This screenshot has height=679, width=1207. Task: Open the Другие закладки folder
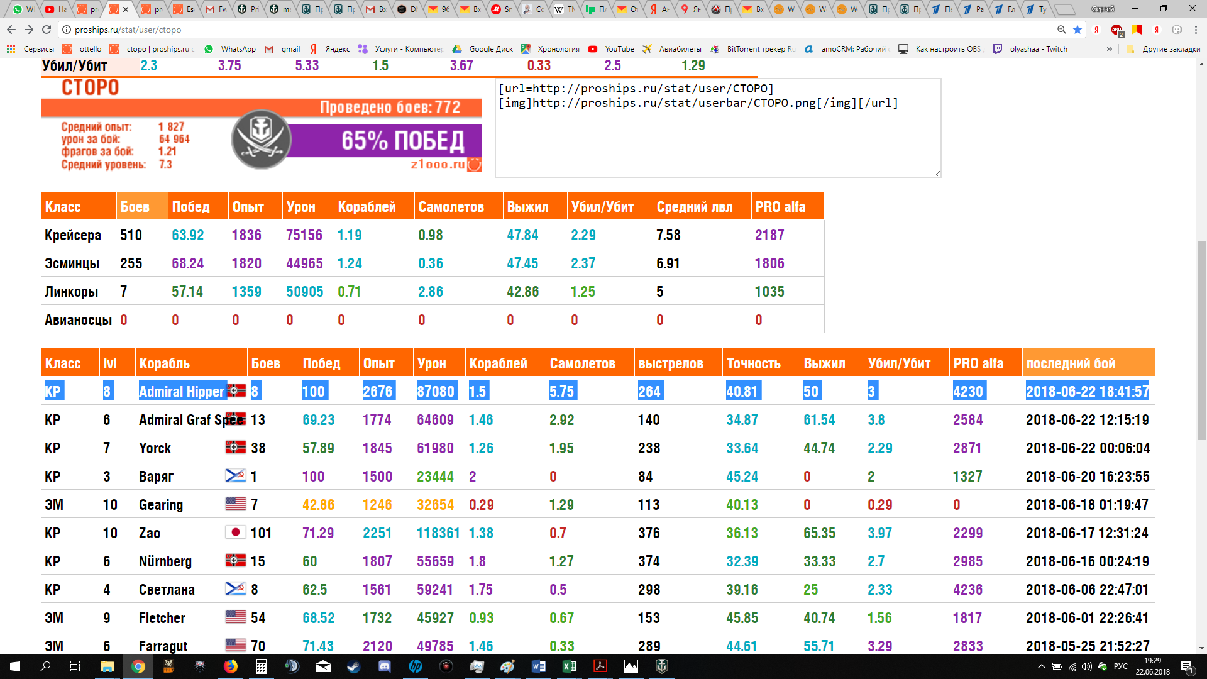(1164, 49)
